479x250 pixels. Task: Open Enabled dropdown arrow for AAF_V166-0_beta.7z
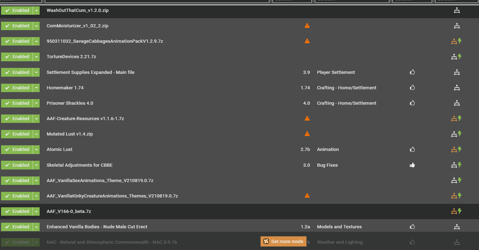(x=36, y=211)
